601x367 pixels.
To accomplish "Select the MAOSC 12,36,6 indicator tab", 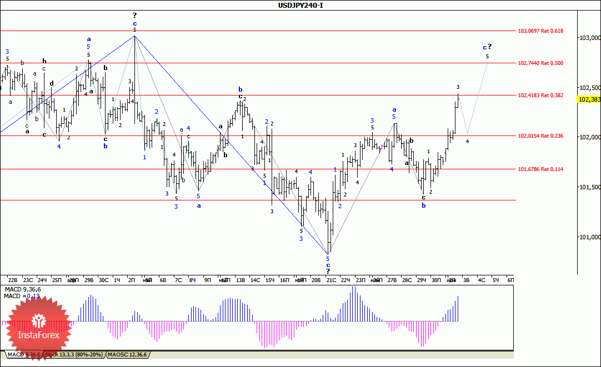I will pos(127,355).
